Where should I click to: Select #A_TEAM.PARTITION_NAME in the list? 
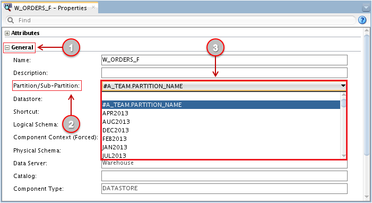pyautogui.click(x=221, y=105)
